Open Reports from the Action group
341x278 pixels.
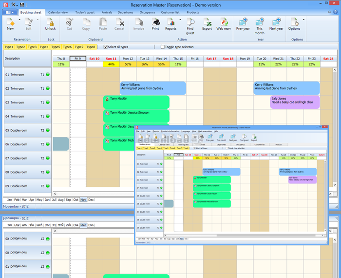click(171, 22)
